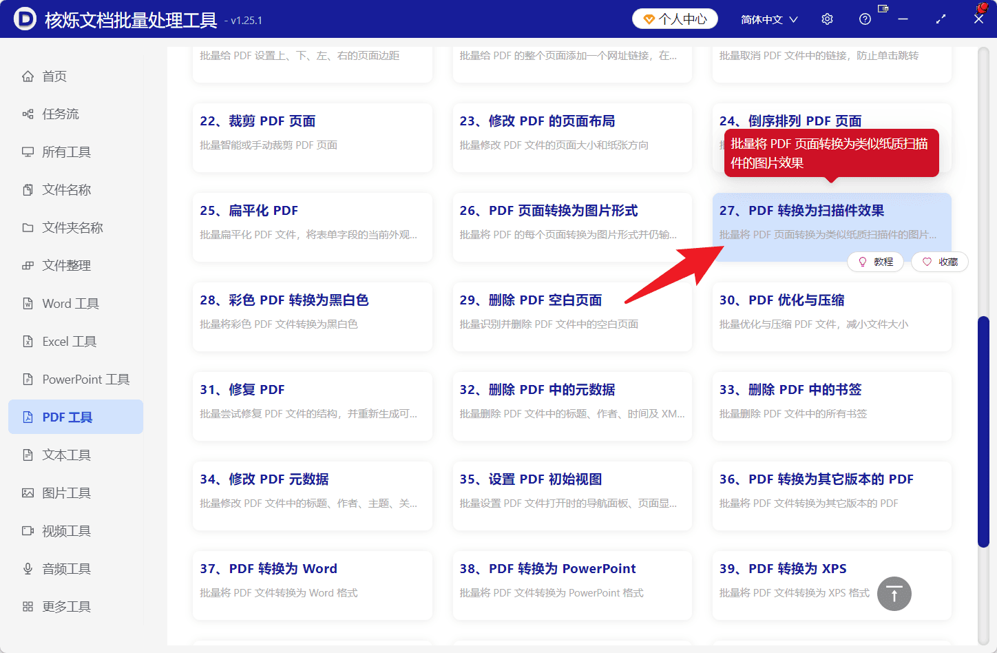The width and height of the screenshot is (997, 653).
Task: Switch to Excel 工具 section
Action: coord(76,342)
